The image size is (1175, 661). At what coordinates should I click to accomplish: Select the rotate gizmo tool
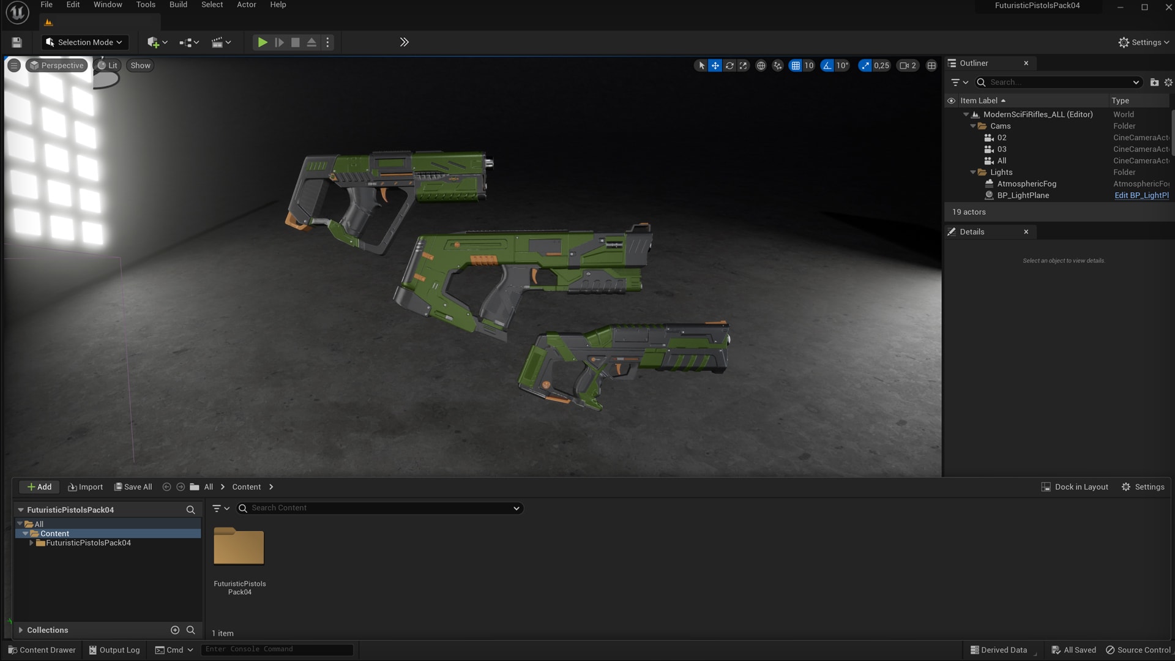coord(729,65)
